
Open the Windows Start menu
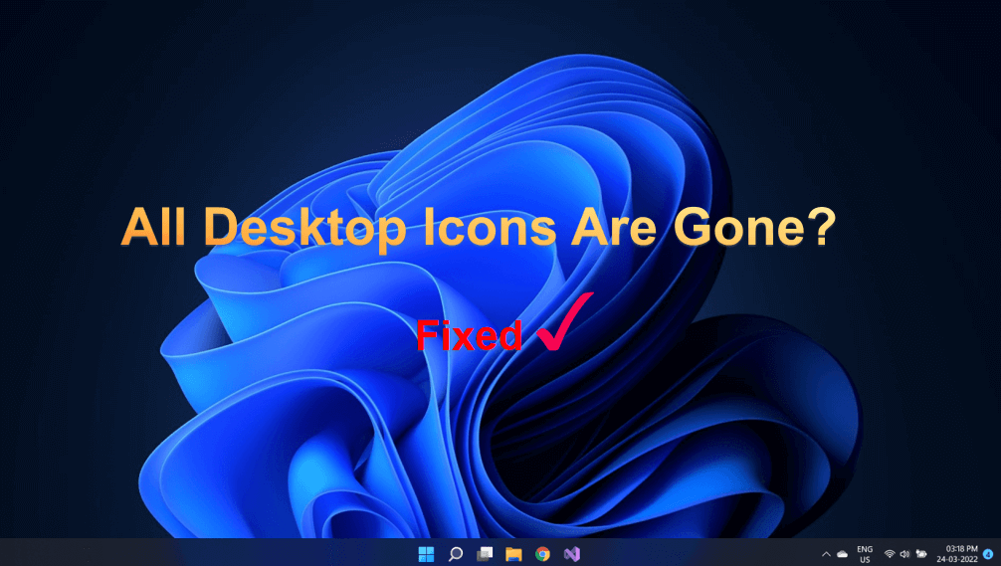click(426, 553)
